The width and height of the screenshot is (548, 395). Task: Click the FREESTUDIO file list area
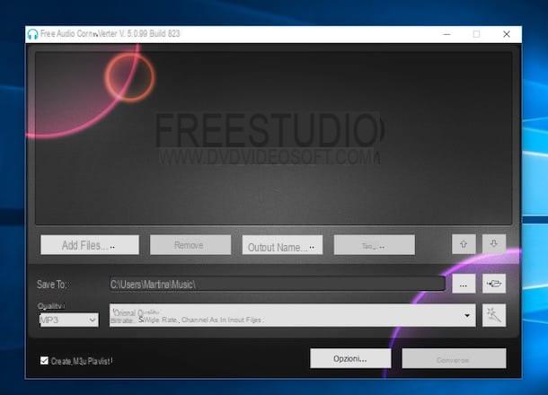click(x=274, y=138)
